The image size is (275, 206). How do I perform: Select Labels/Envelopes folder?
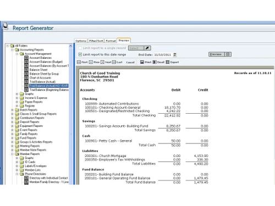click(x=36, y=166)
